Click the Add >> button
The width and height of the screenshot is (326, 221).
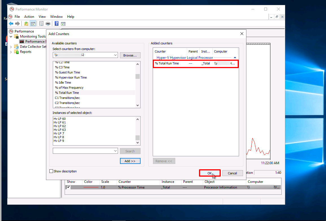(x=130, y=161)
